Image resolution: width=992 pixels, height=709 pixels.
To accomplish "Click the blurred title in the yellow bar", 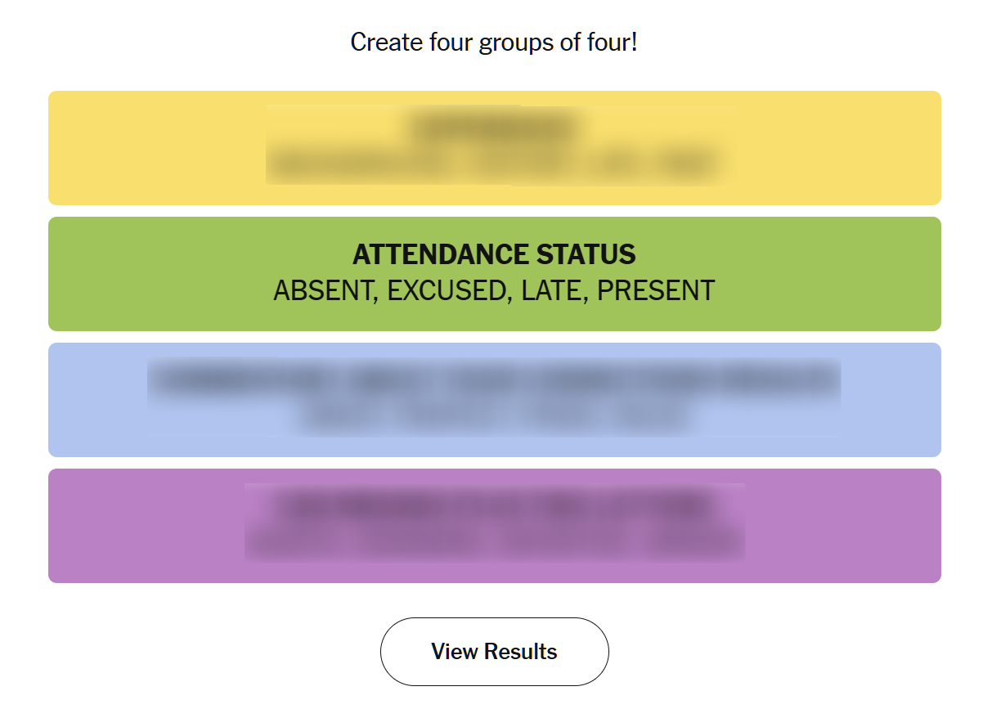I will (x=494, y=128).
